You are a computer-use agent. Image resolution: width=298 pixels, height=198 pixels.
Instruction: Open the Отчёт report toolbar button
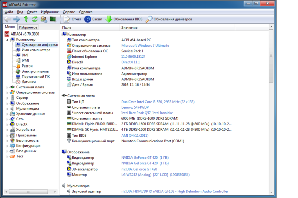click(72, 19)
